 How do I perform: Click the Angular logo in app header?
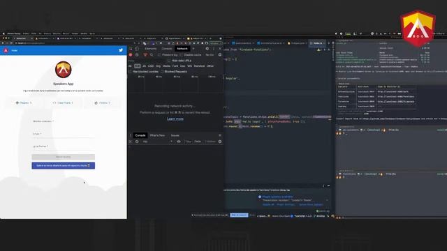click(6, 50)
